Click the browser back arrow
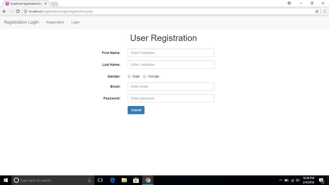The height and width of the screenshot is (185, 329). 4,11
